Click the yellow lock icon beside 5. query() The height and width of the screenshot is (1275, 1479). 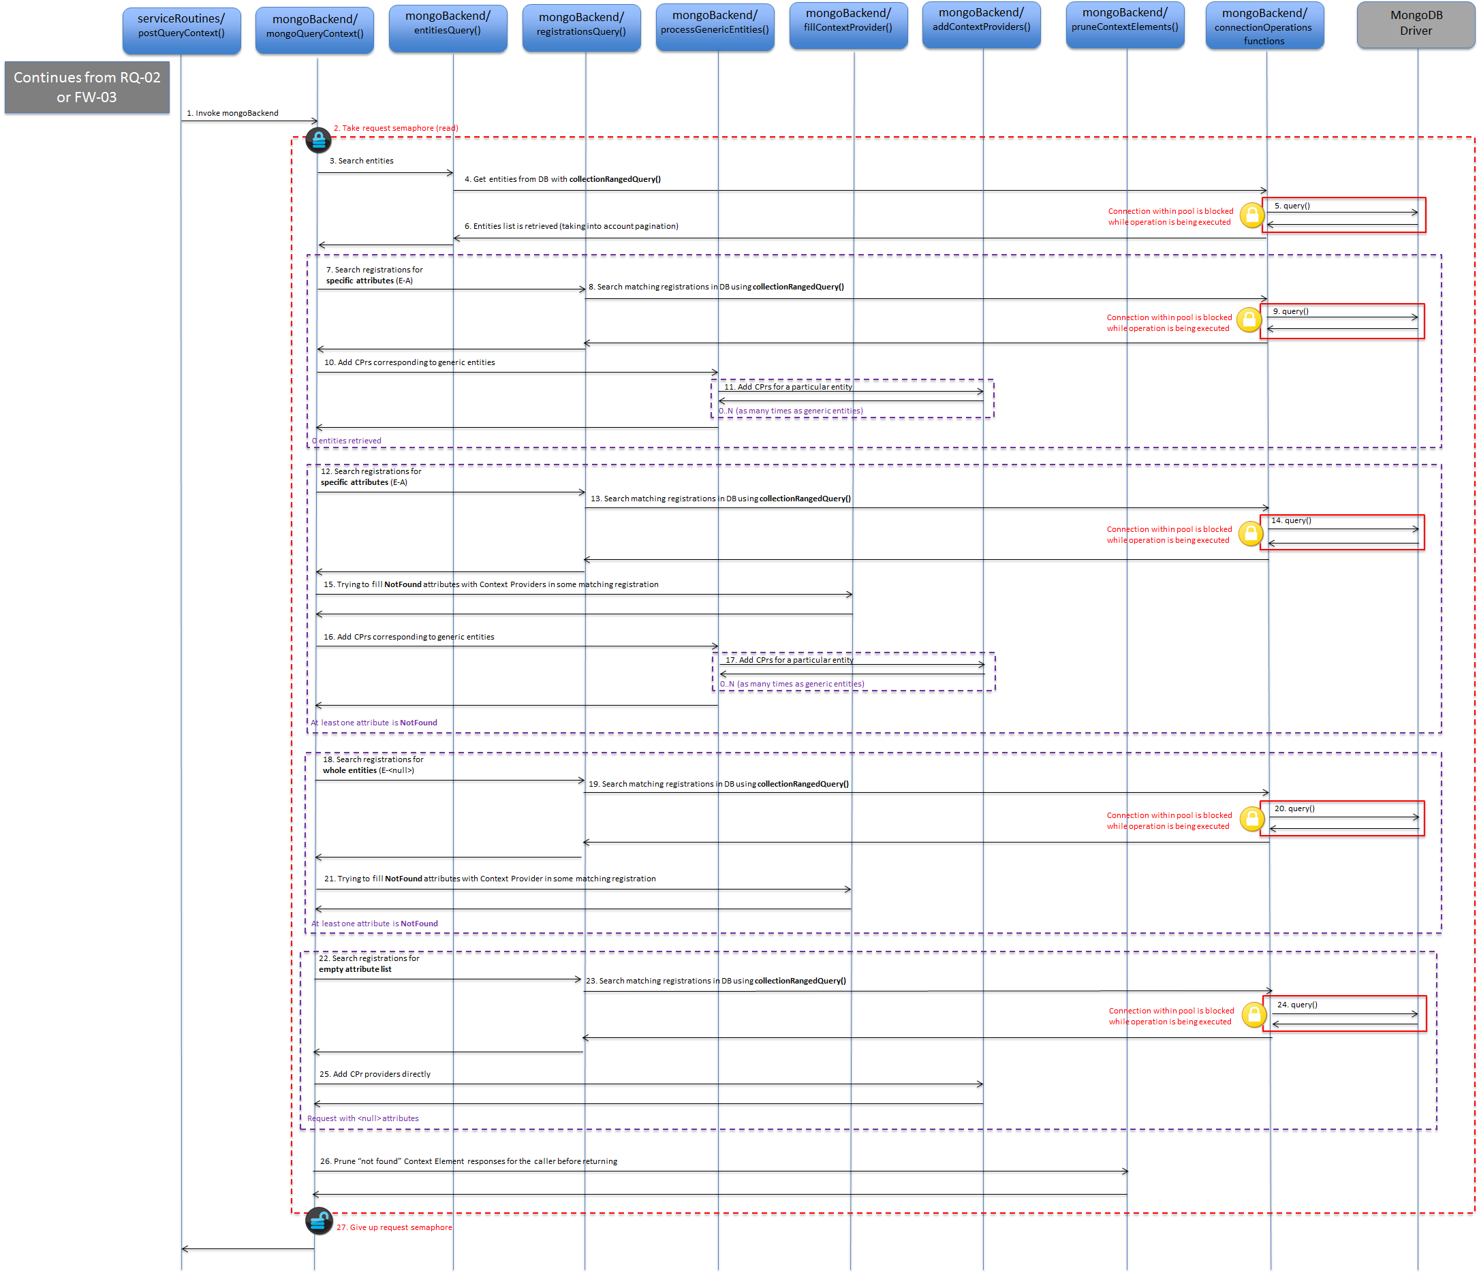(x=1251, y=215)
